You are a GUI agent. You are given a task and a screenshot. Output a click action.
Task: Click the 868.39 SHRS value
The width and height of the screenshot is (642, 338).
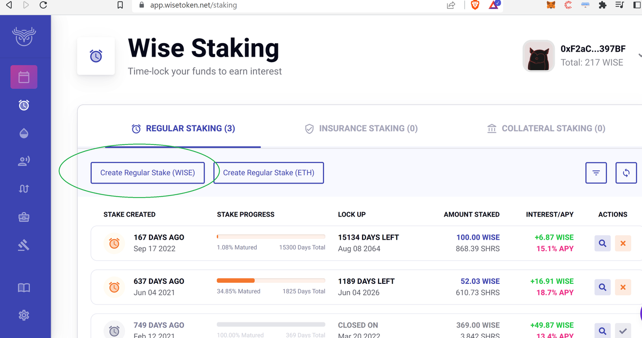(477, 248)
